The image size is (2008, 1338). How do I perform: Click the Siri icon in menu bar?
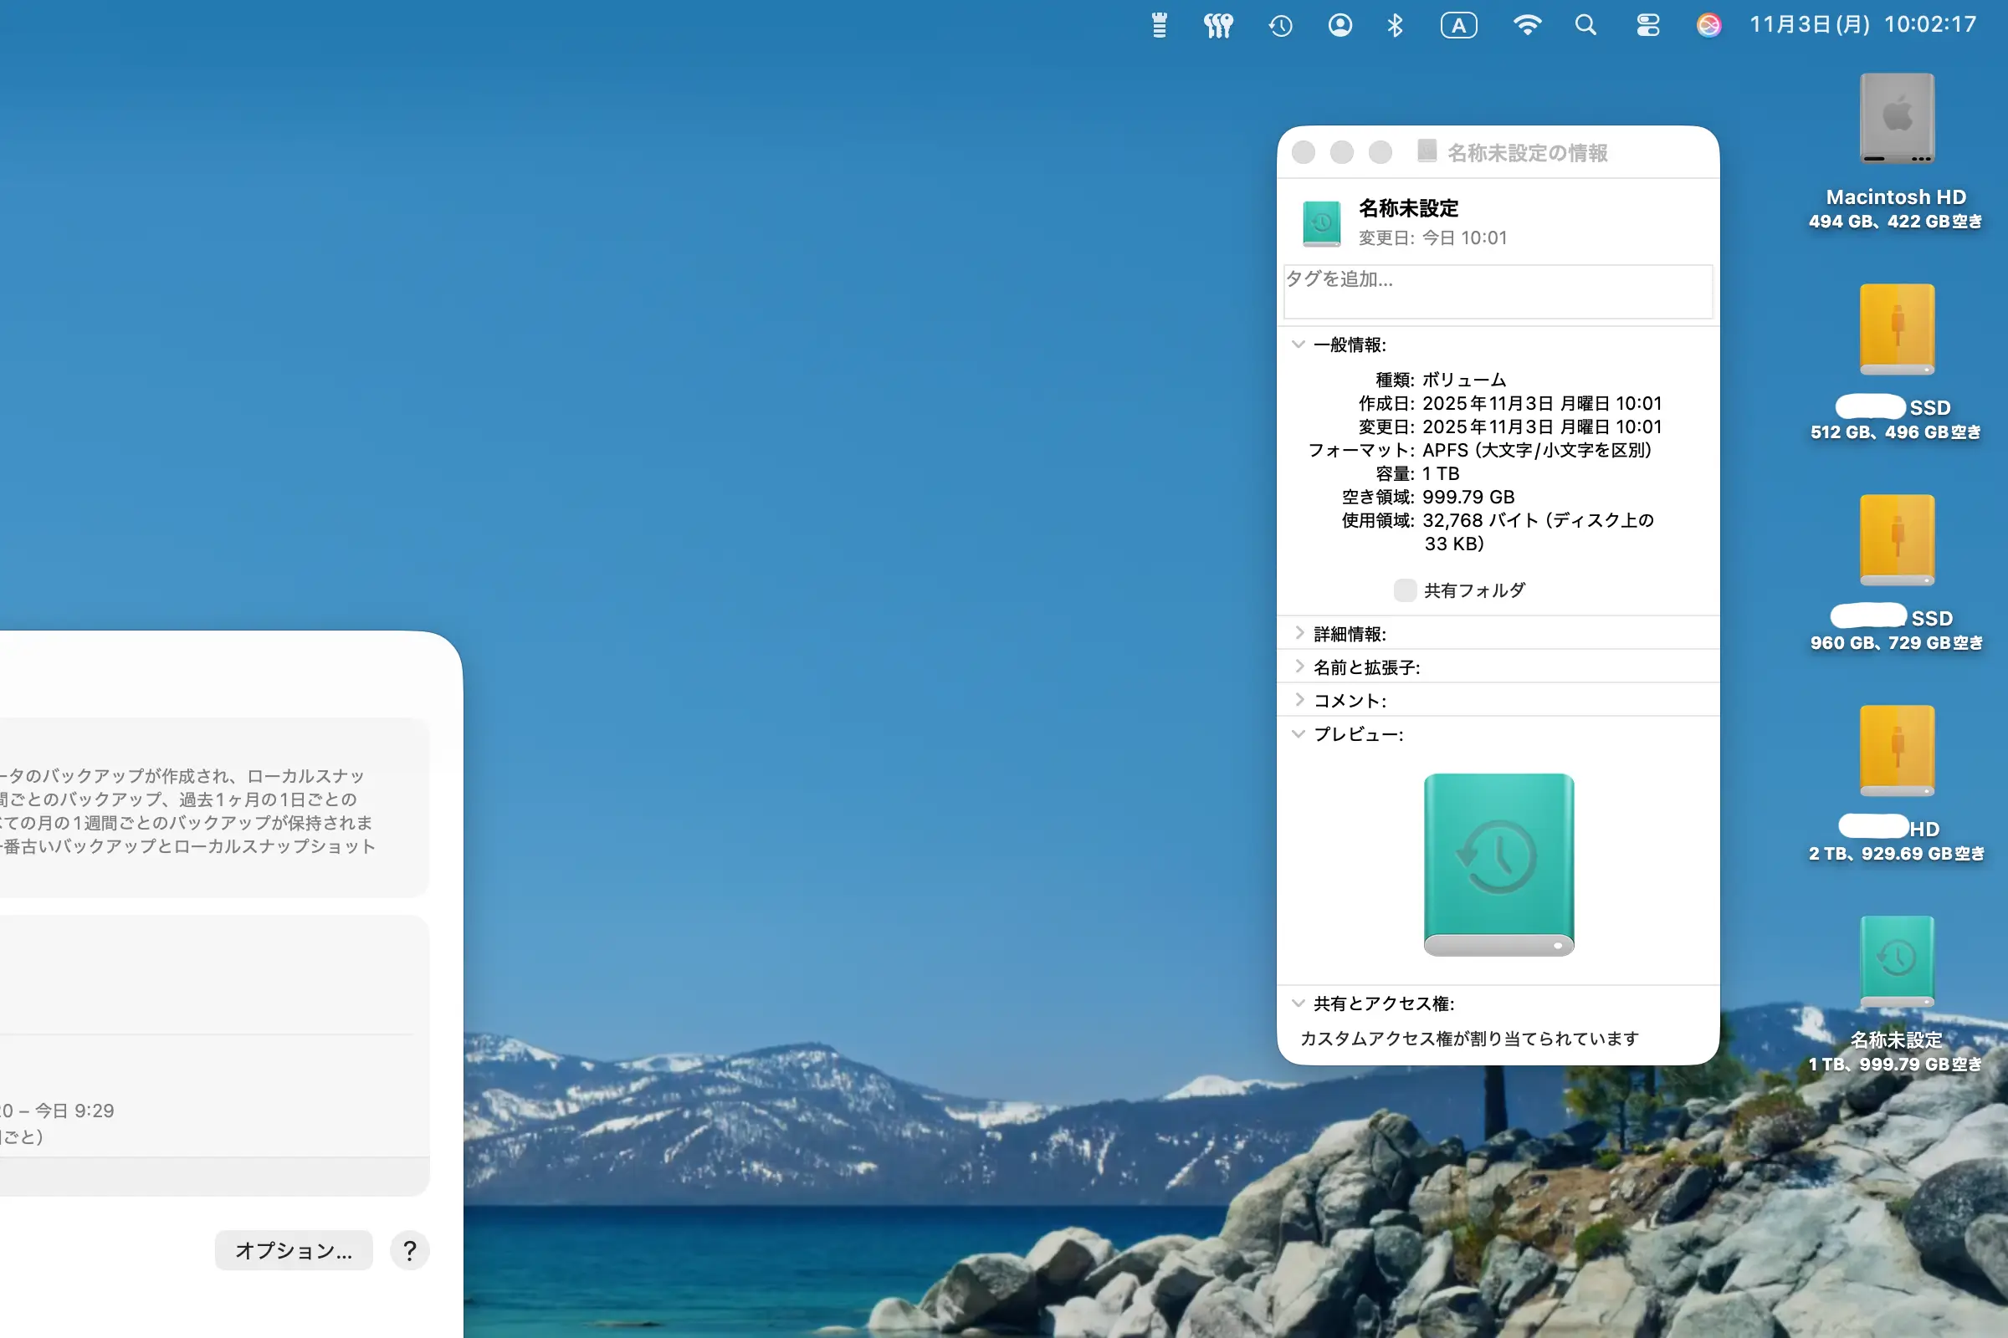[x=1708, y=26]
